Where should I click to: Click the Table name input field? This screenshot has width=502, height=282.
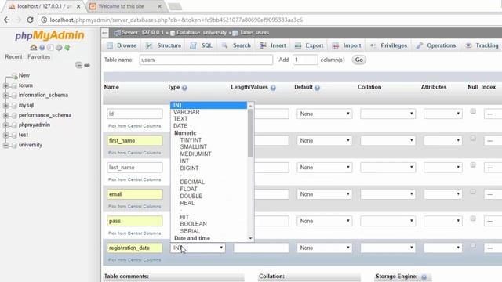(206, 60)
